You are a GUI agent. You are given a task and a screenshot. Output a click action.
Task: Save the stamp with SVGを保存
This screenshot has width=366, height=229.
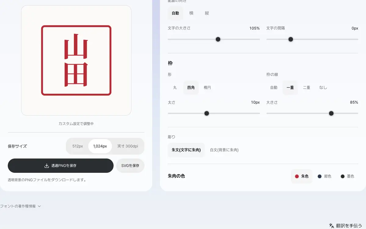(130, 166)
